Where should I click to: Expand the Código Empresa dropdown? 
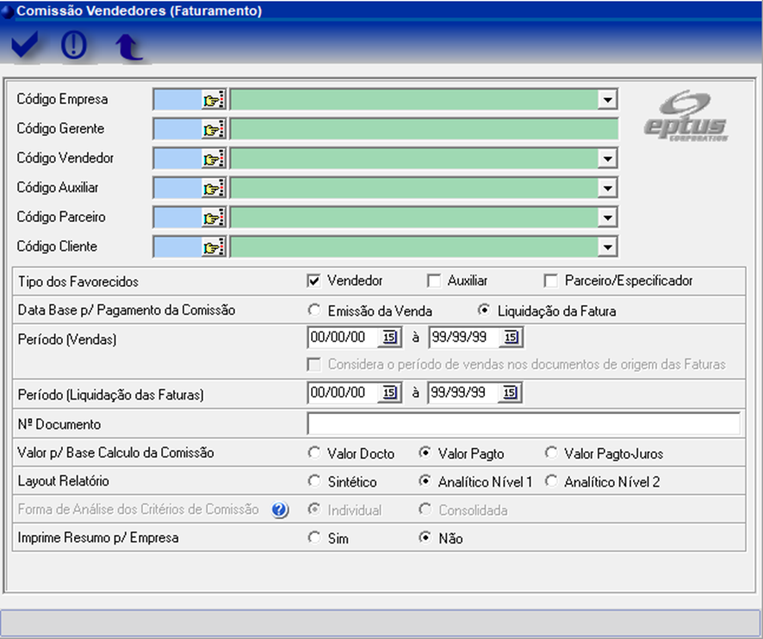[609, 100]
